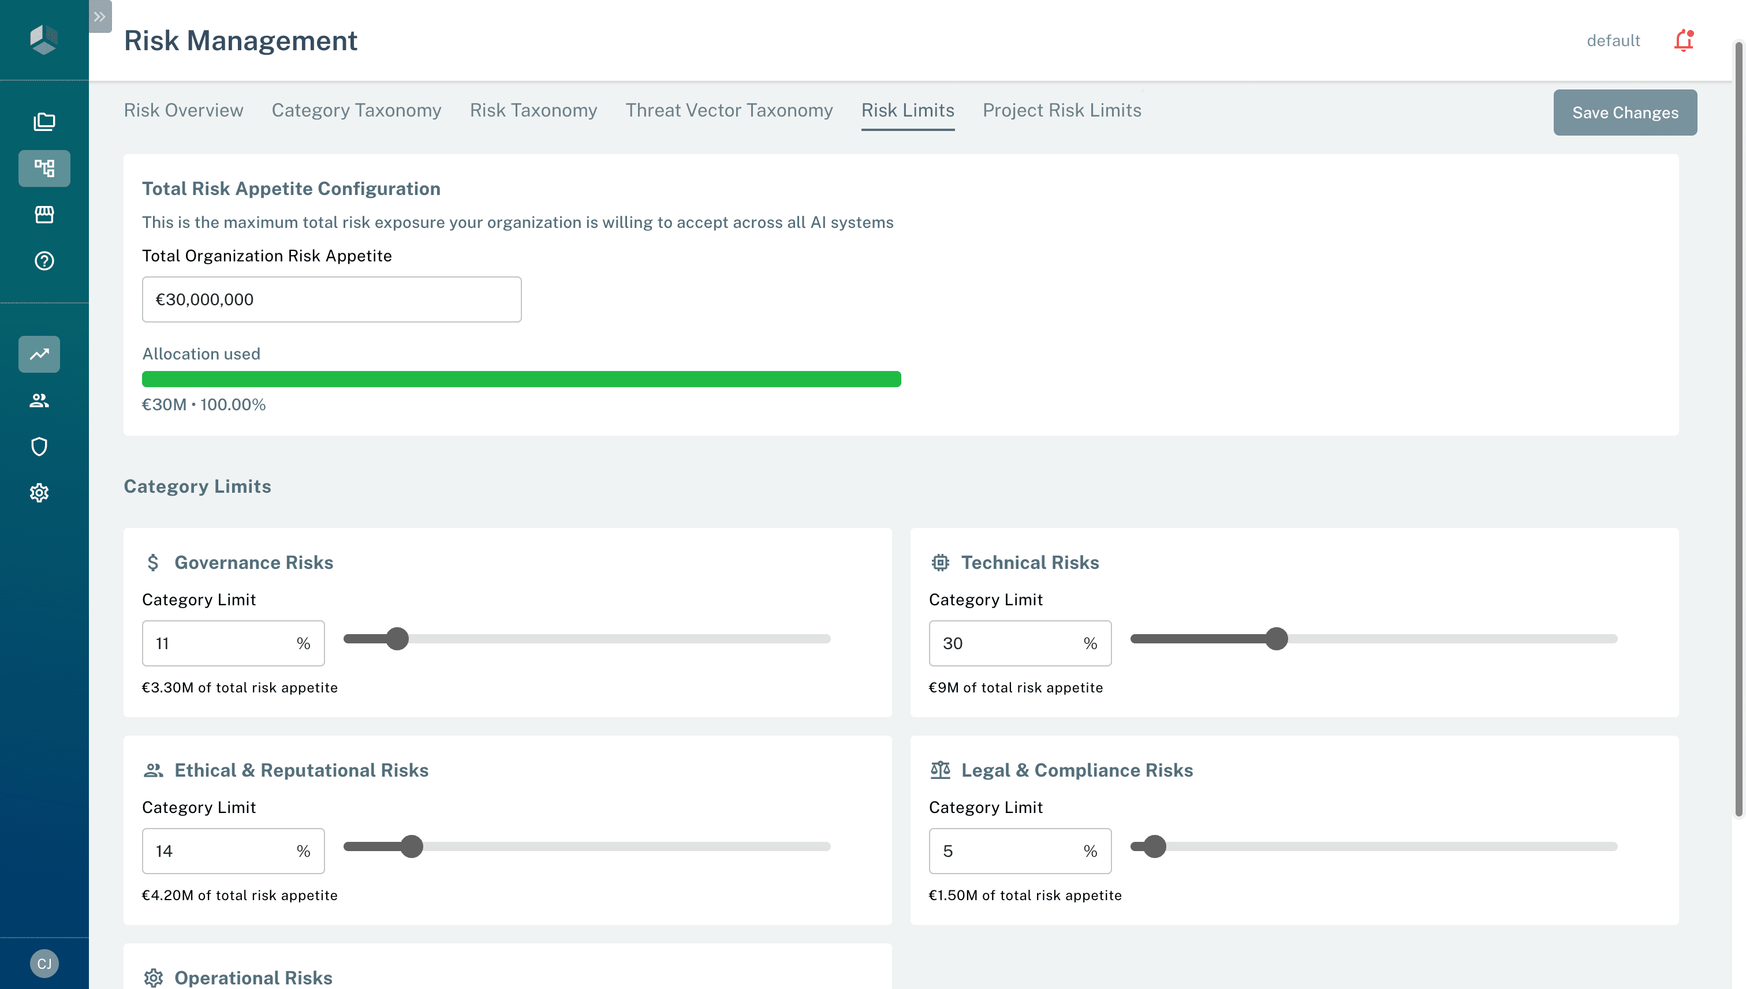Image resolution: width=1746 pixels, height=989 pixels.
Task: Open the notifications bell
Action: 1683,41
